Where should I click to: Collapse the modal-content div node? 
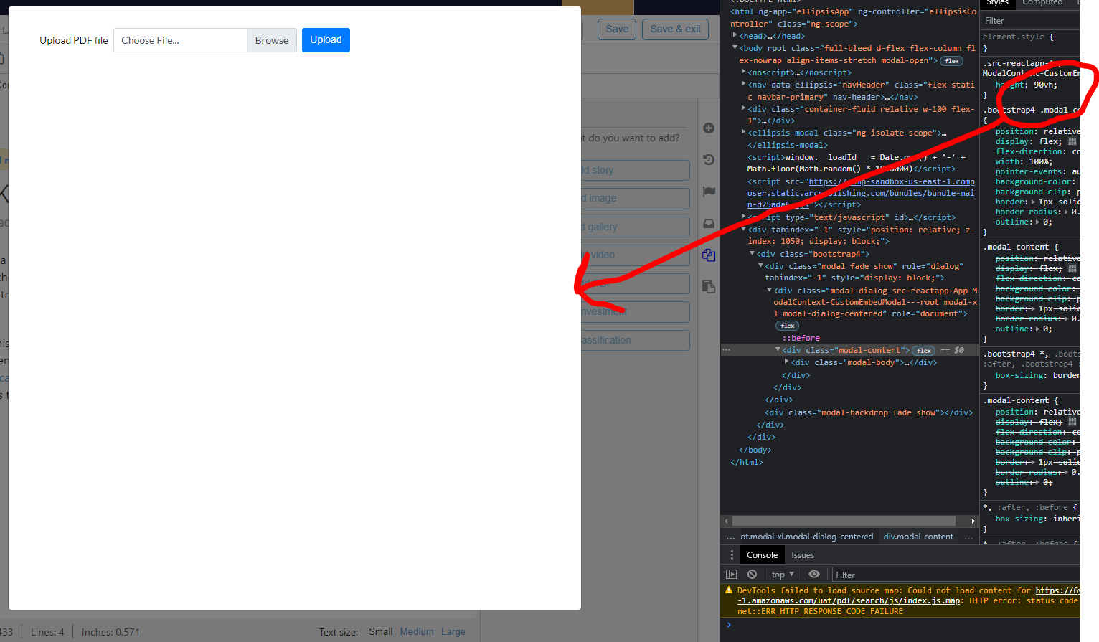[x=778, y=349]
